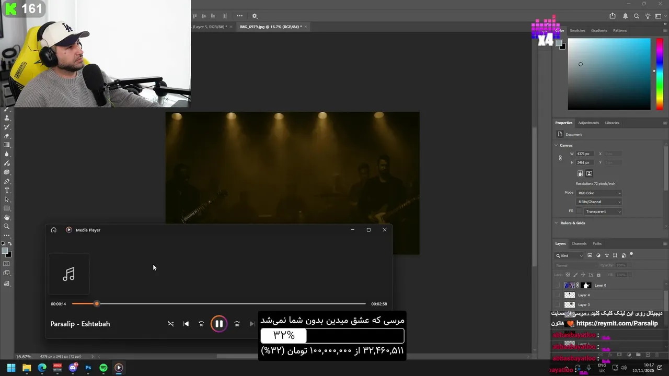Switch to the Libraries tab
Image resolution: width=669 pixels, height=376 pixels.
click(x=612, y=123)
